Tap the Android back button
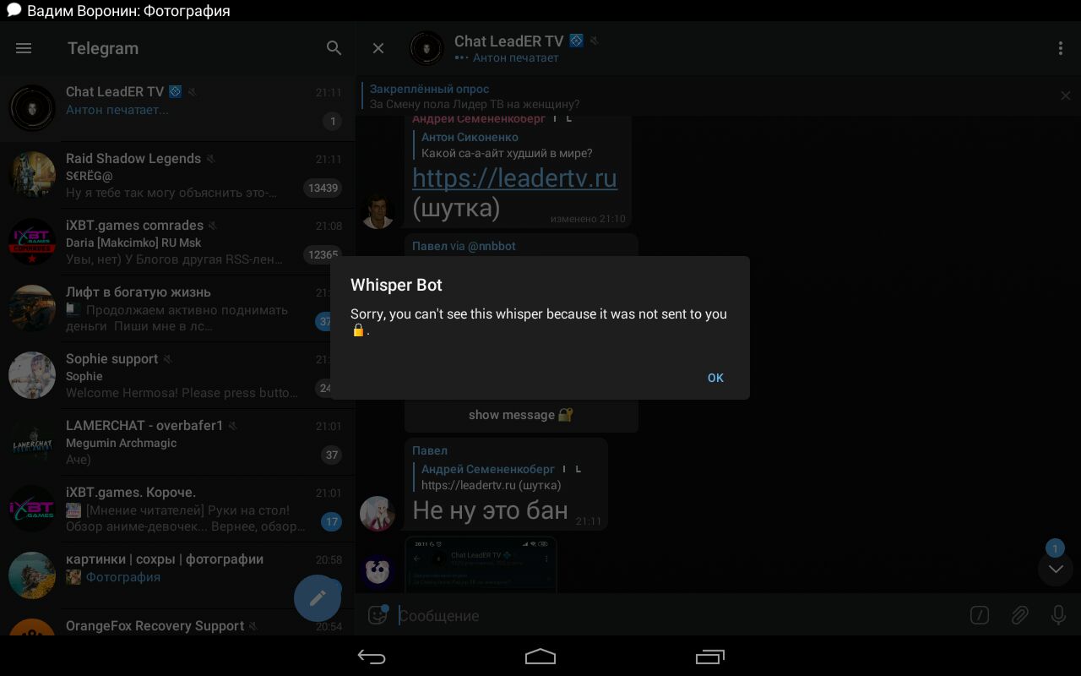The image size is (1081, 676). tap(372, 657)
